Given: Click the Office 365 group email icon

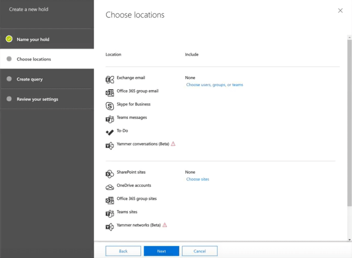Looking at the screenshot, I should [x=110, y=93].
